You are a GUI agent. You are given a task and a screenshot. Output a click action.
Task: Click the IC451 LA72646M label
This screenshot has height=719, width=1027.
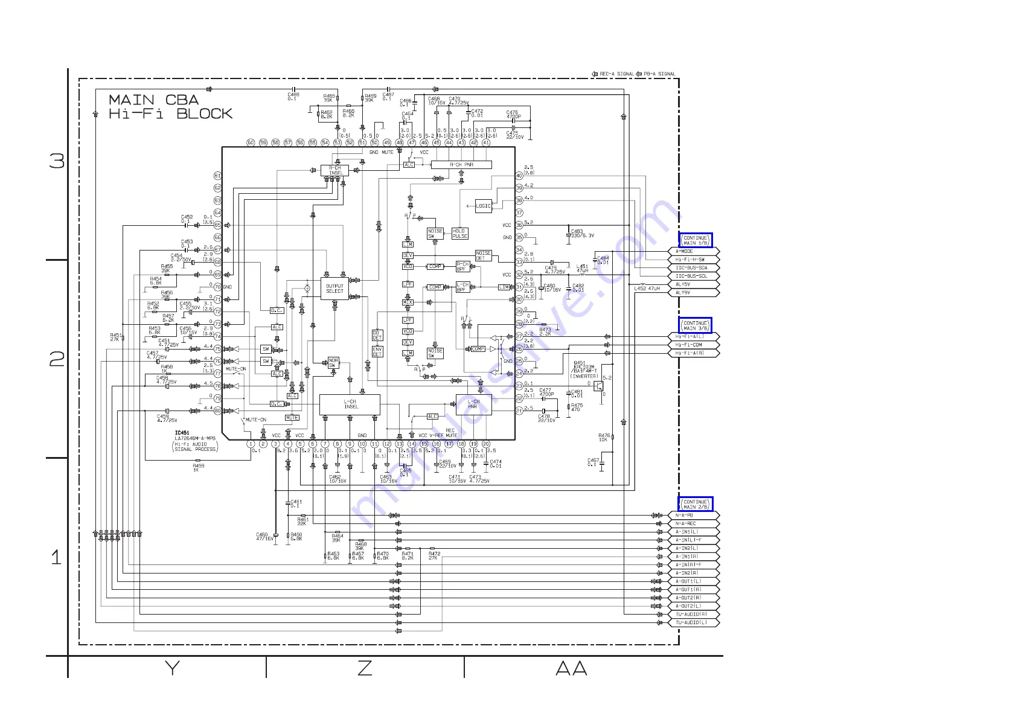[x=196, y=441]
